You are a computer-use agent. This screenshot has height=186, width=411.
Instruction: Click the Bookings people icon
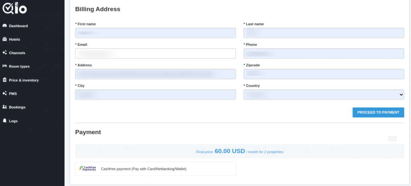pos(4,107)
